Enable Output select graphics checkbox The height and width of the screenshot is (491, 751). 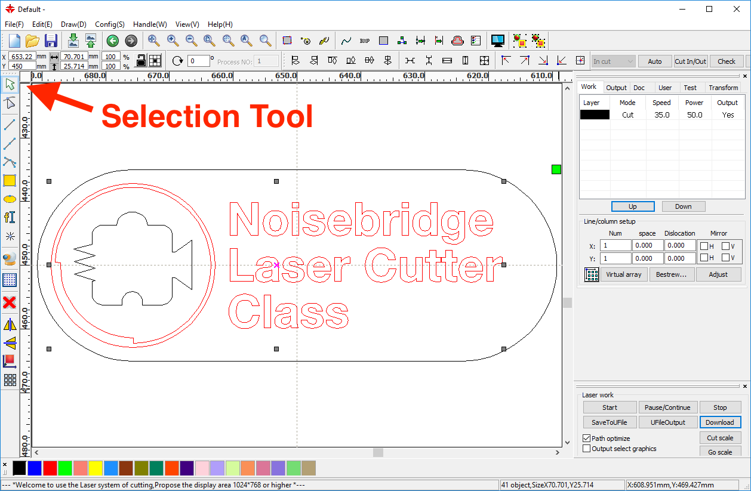tap(586, 449)
